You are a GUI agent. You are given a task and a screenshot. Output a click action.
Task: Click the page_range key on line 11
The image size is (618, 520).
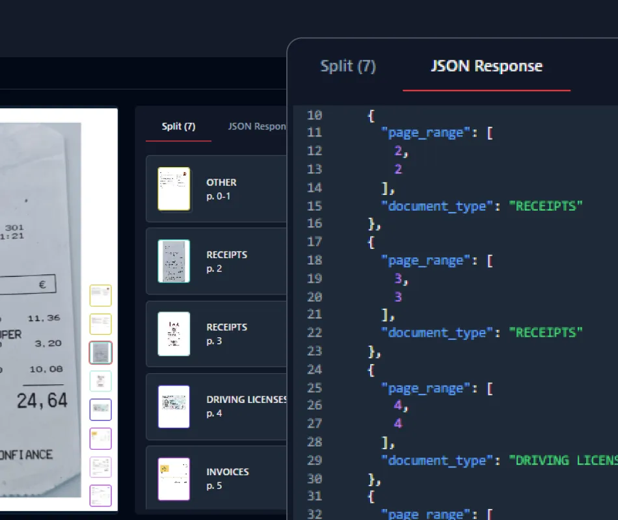(425, 133)
